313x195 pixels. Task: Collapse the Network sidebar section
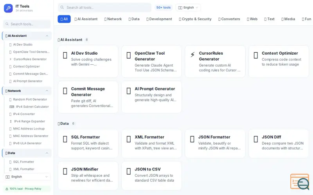coord(47,91)
